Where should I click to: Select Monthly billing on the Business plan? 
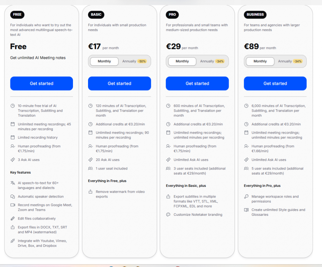(260, 61)
